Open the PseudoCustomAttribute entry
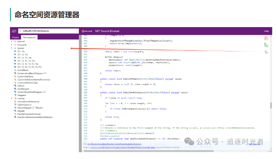The width and height of the screenshot is (277, 159). (x=29, y=114)
